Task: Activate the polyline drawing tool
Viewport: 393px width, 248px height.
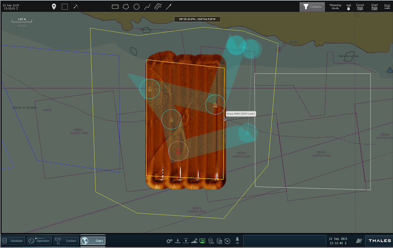Action: (148, 6)
